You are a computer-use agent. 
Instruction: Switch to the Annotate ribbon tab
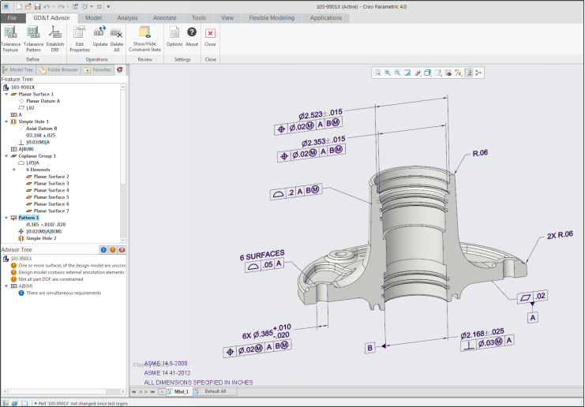click(164, 18)
